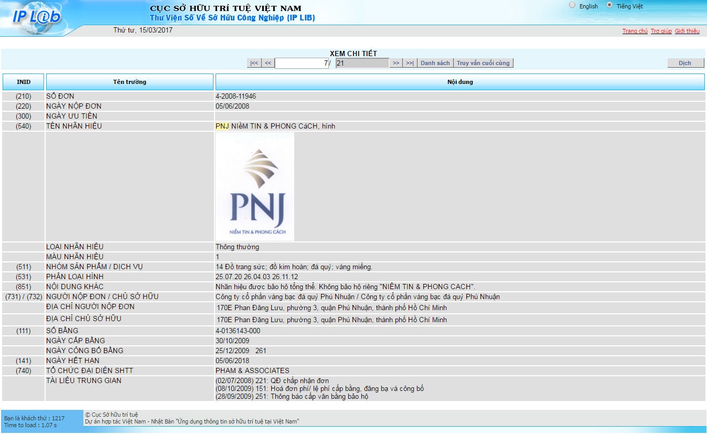Click the date Thứ tư, 15/03/2017
This screenshot has width=707, height=434.
143,30
